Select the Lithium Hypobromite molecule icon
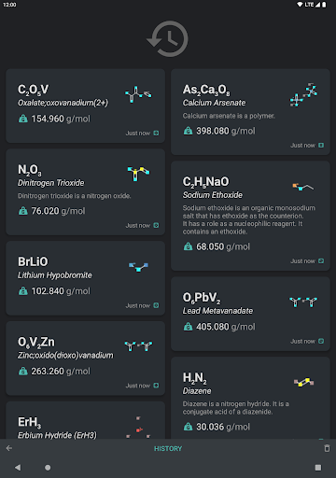The height and width of the screenshot is (478, 336). click(x=138, y=267)
